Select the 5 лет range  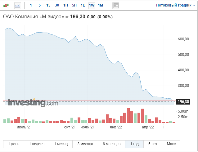[x=153, y=144]
